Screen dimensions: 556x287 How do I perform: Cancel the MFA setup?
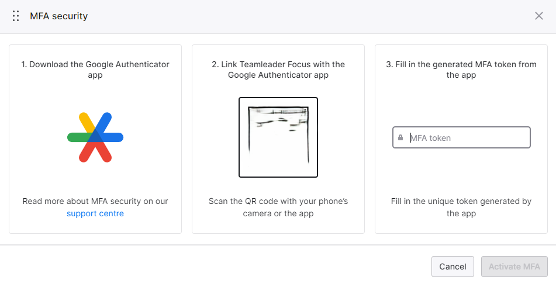pyautogui.click(x=453, y=267)
